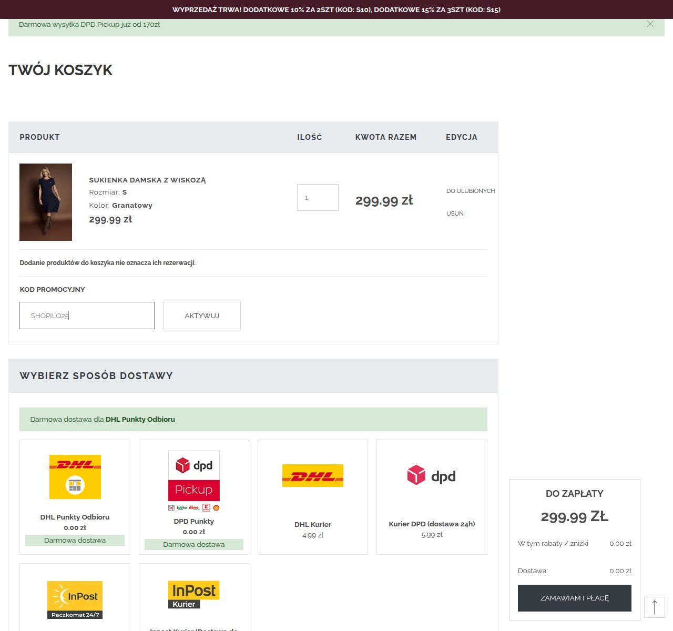Click the Darmowa dostawa badge under DHL Punkty Odbioru

point(75,540)
